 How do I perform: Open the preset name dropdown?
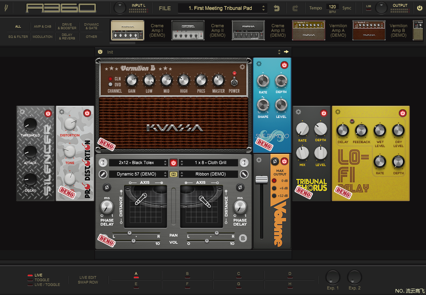(222, 8)
